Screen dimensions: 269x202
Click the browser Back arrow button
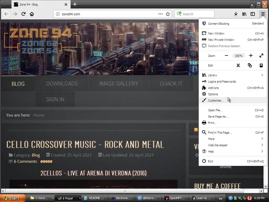[6, 14]
